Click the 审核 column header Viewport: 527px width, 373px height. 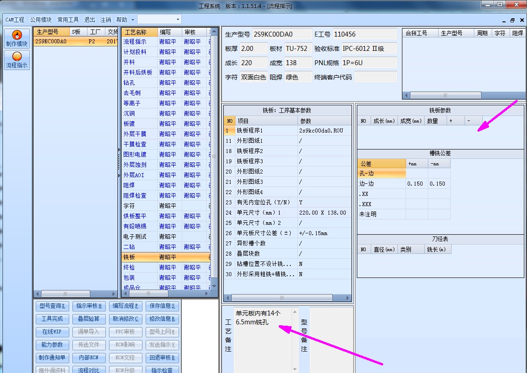pos(194,32)
